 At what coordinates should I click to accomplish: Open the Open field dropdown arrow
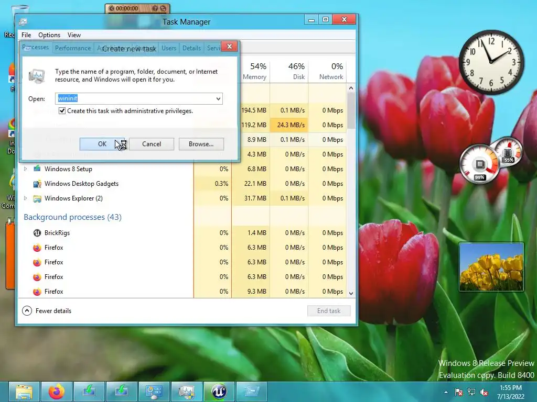(218, 99)
